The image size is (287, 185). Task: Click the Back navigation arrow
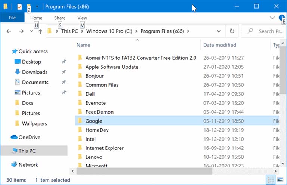(9, 31)
